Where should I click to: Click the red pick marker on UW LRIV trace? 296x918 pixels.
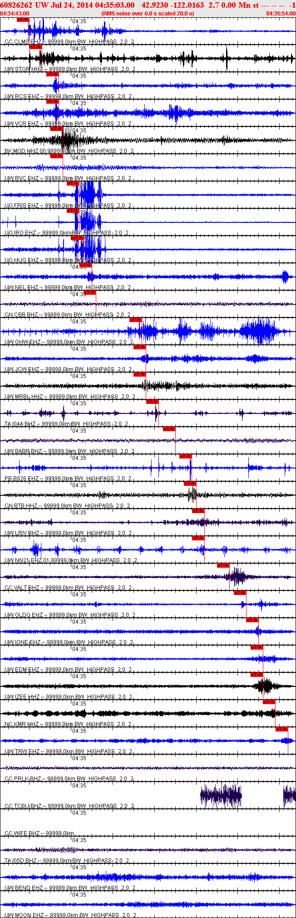pos(198,511)
